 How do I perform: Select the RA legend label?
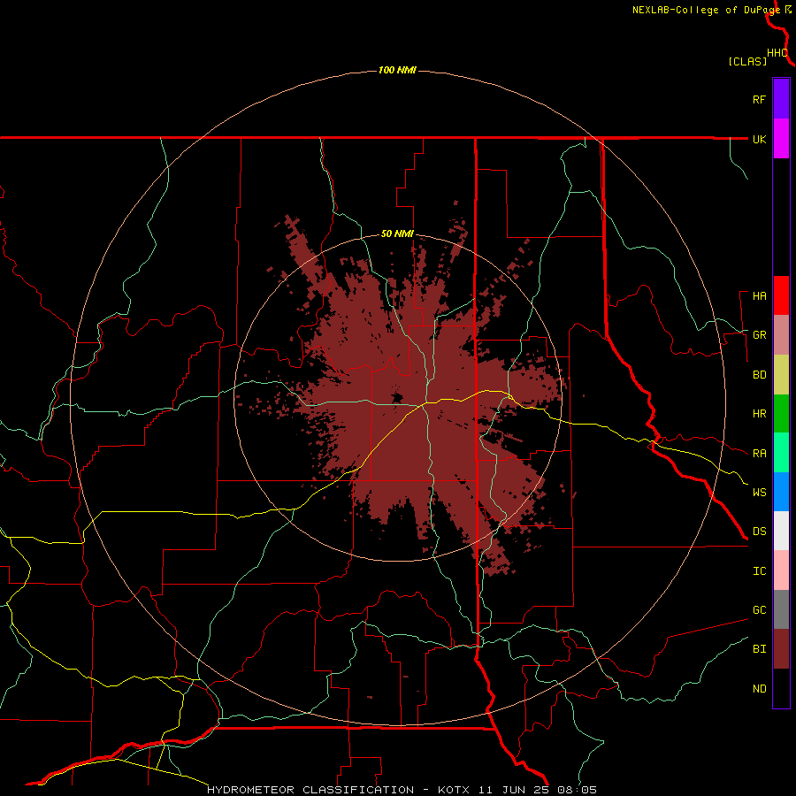click(x=759, y=454)
